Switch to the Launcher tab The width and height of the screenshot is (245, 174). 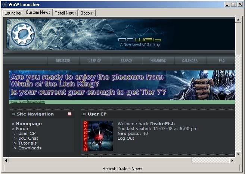click(x=13, y=13)
